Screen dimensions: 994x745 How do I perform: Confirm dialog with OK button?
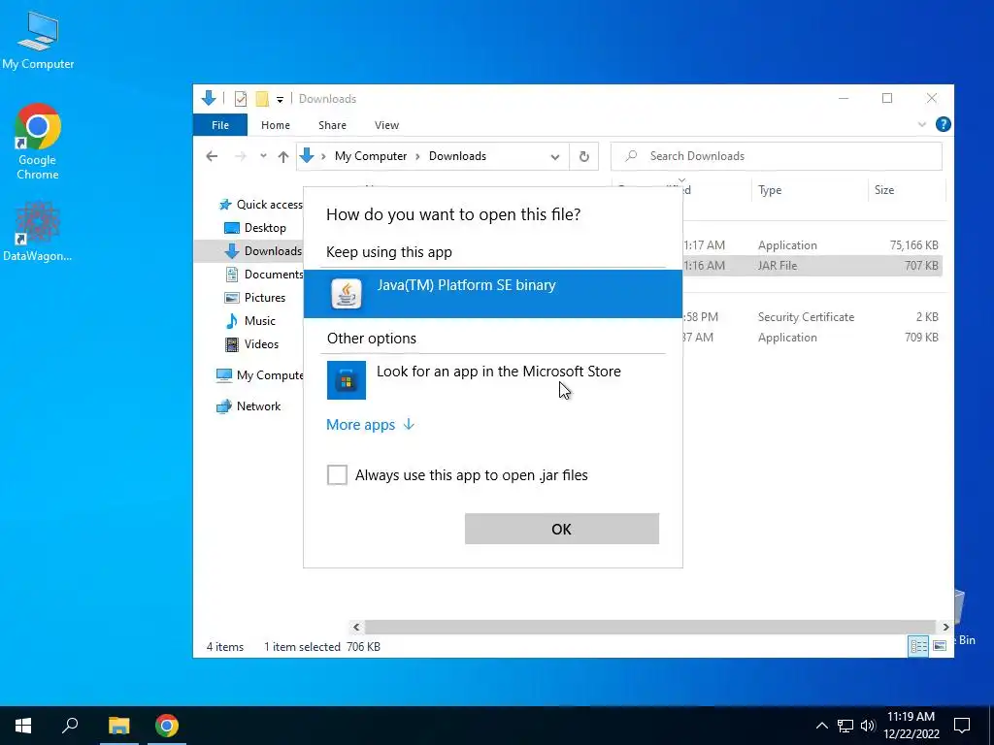point(562,529)
